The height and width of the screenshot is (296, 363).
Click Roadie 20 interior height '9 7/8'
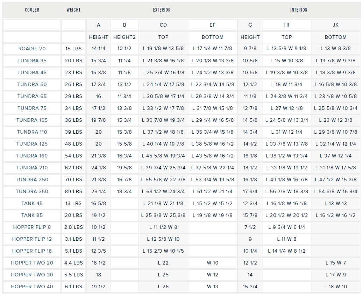250,49
